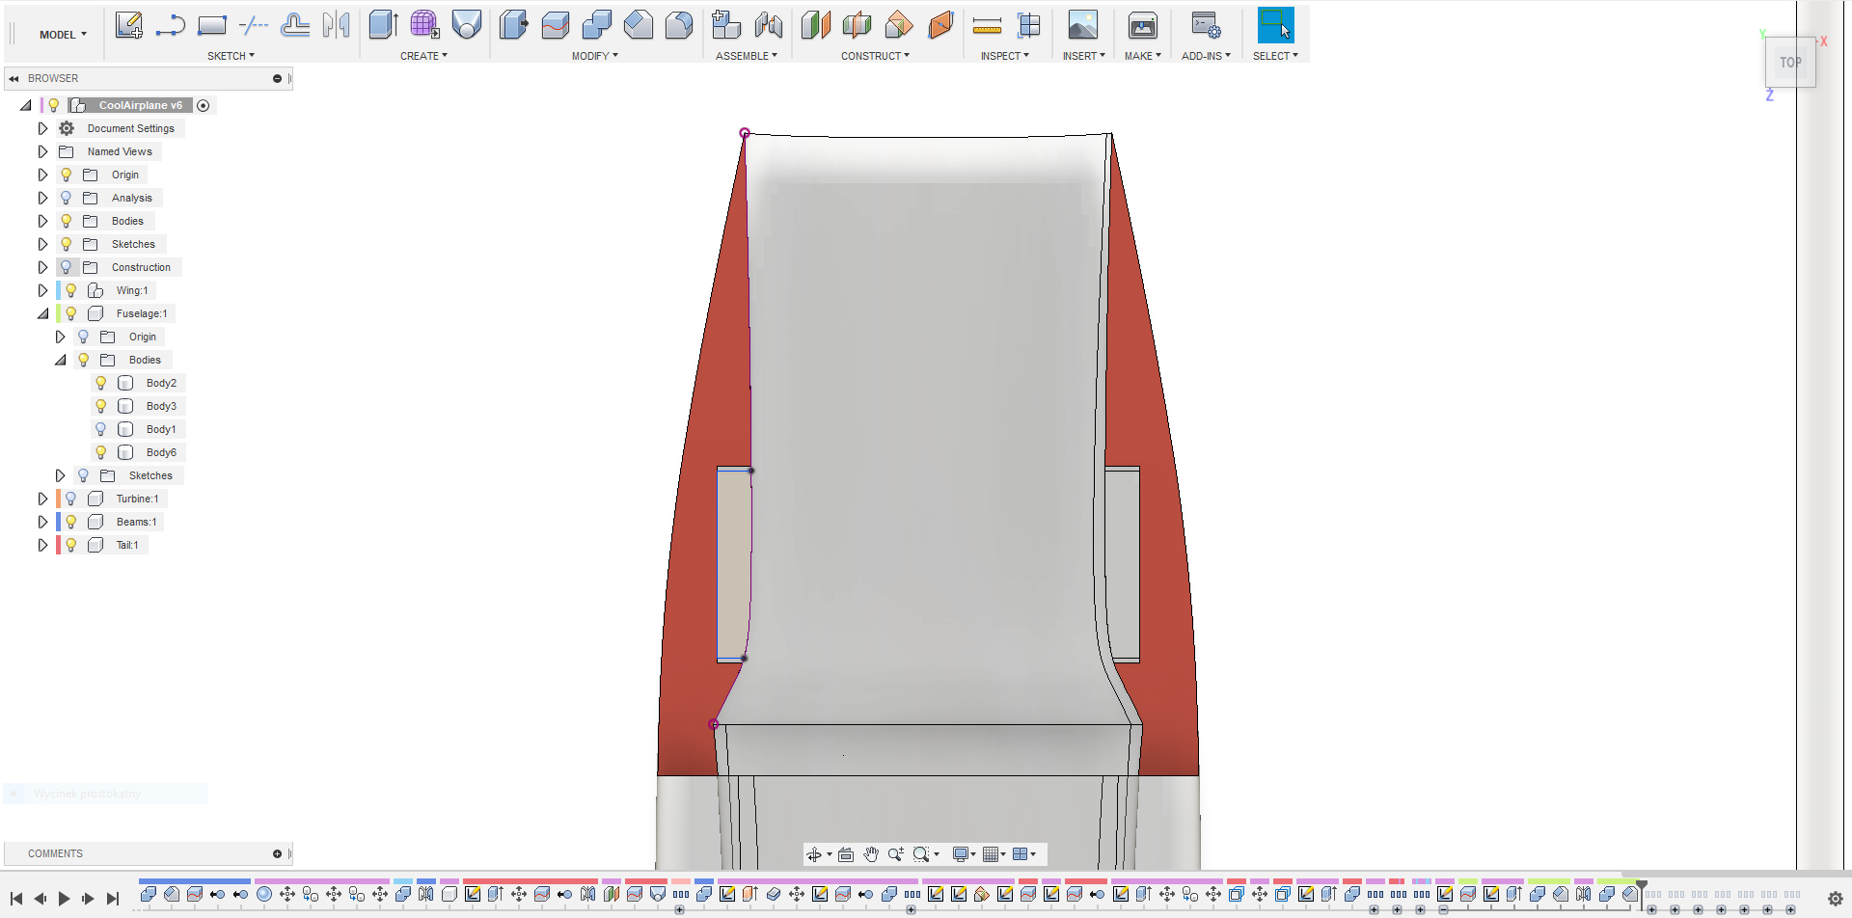Step timeline forward one feature
This screenshot has height=918, width=1852.
[89, 899]
